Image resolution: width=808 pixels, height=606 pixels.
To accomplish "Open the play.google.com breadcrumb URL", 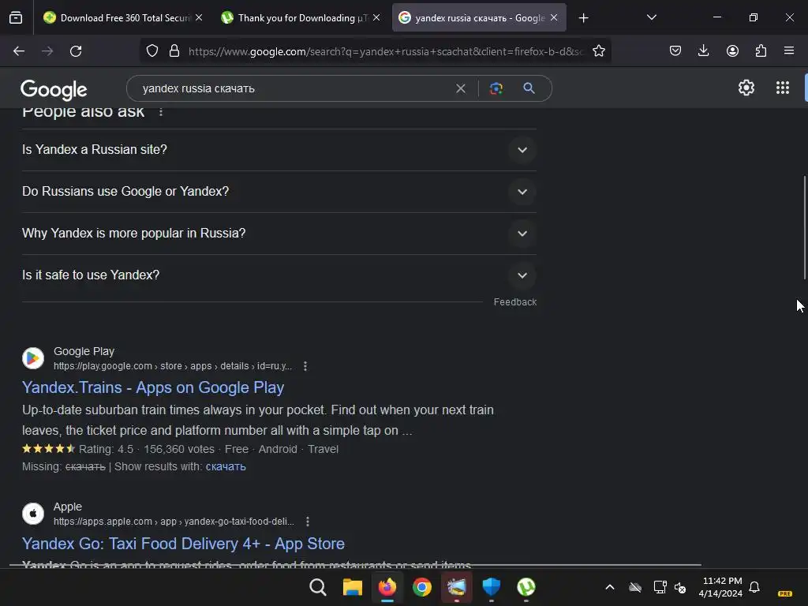I will click(x=173, y=366).
